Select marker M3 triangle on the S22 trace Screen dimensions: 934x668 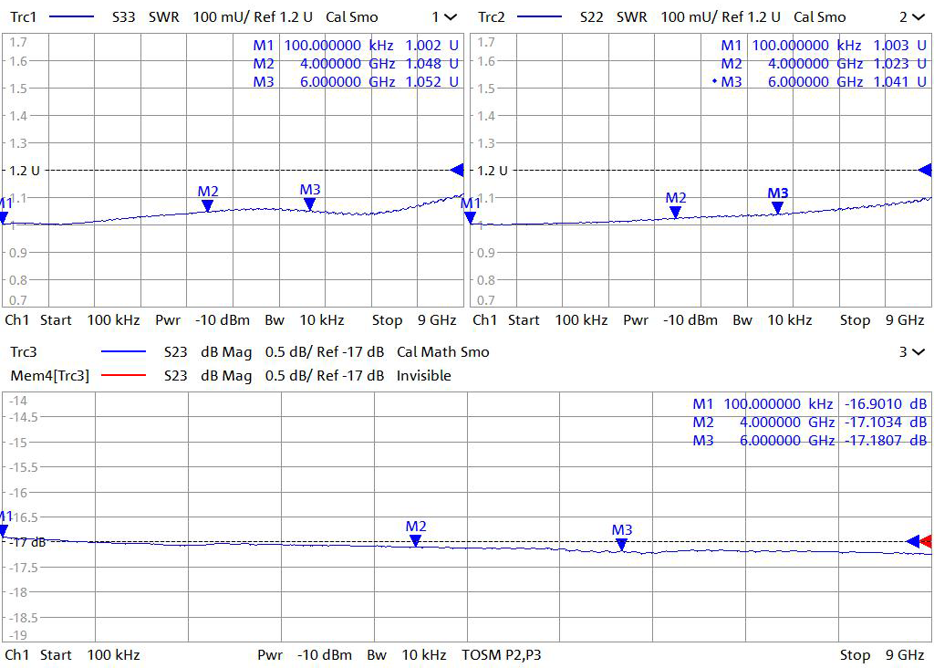click(777, 207)
